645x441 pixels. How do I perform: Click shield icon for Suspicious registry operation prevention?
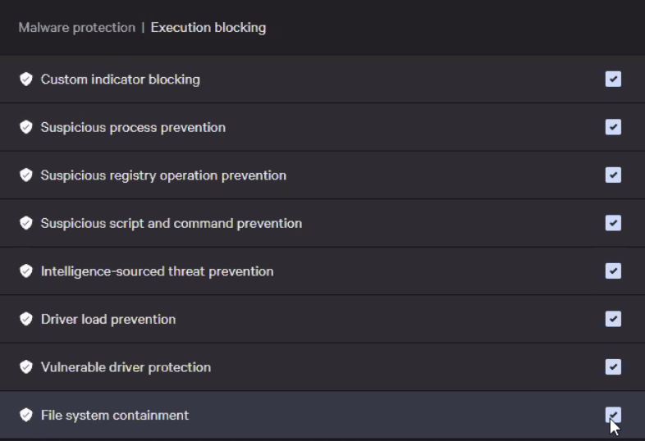[x=26, y=175]
